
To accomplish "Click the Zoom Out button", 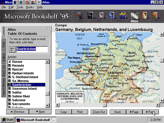I will 99,112.
